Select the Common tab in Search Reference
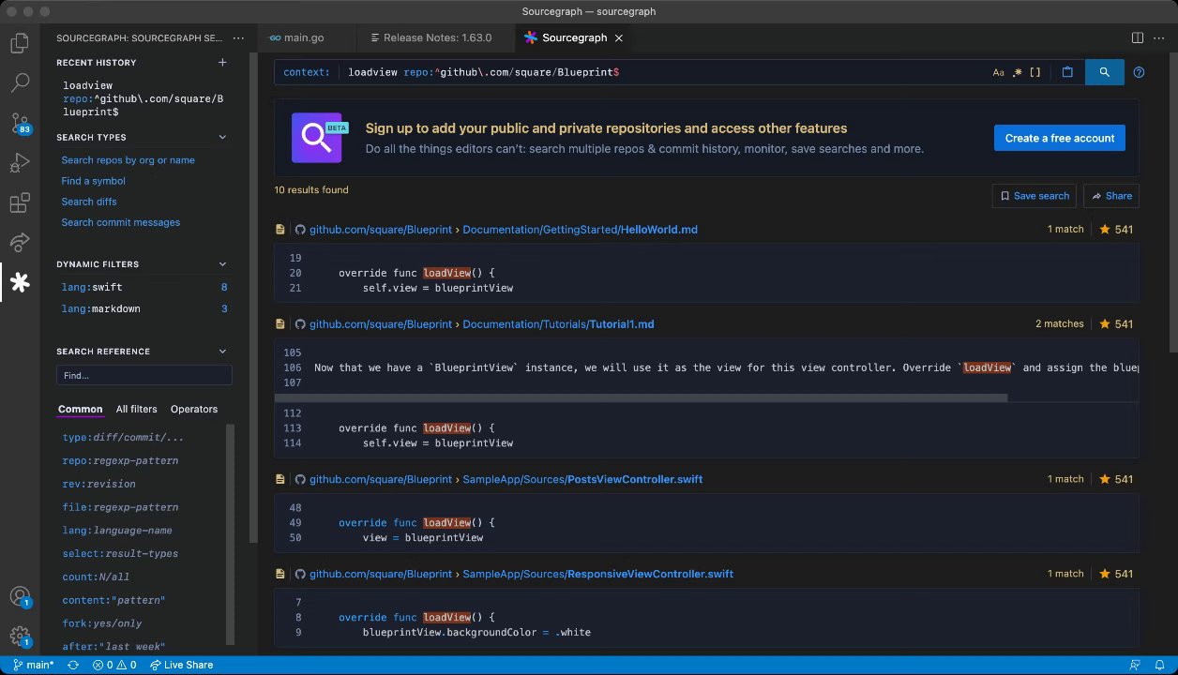Screen dimensions: 1178x675 81,409
